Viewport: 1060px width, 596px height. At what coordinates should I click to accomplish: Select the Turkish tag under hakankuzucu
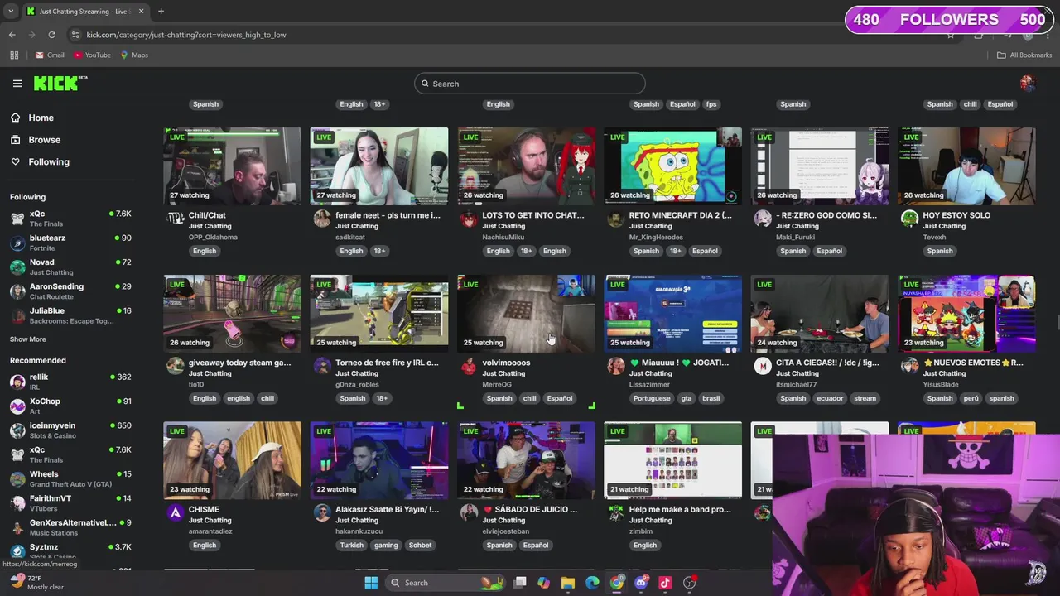point(351,546)
